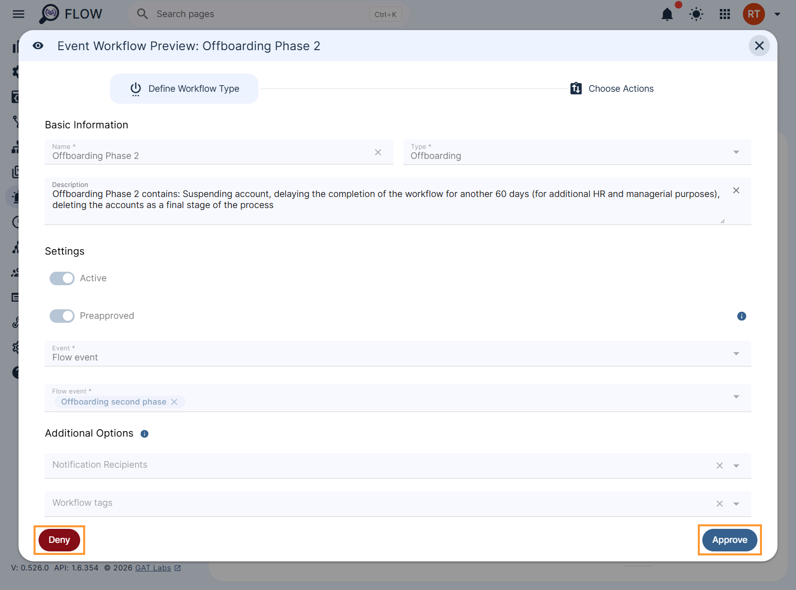Click the eye preview icon in dialog header
This screenshot has width=796, height=590.
point(38,46)
